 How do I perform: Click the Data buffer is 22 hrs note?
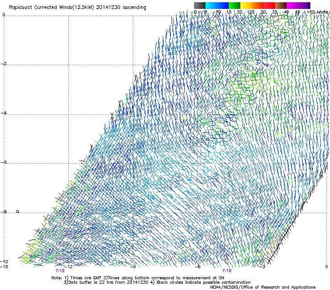point(106,282)
